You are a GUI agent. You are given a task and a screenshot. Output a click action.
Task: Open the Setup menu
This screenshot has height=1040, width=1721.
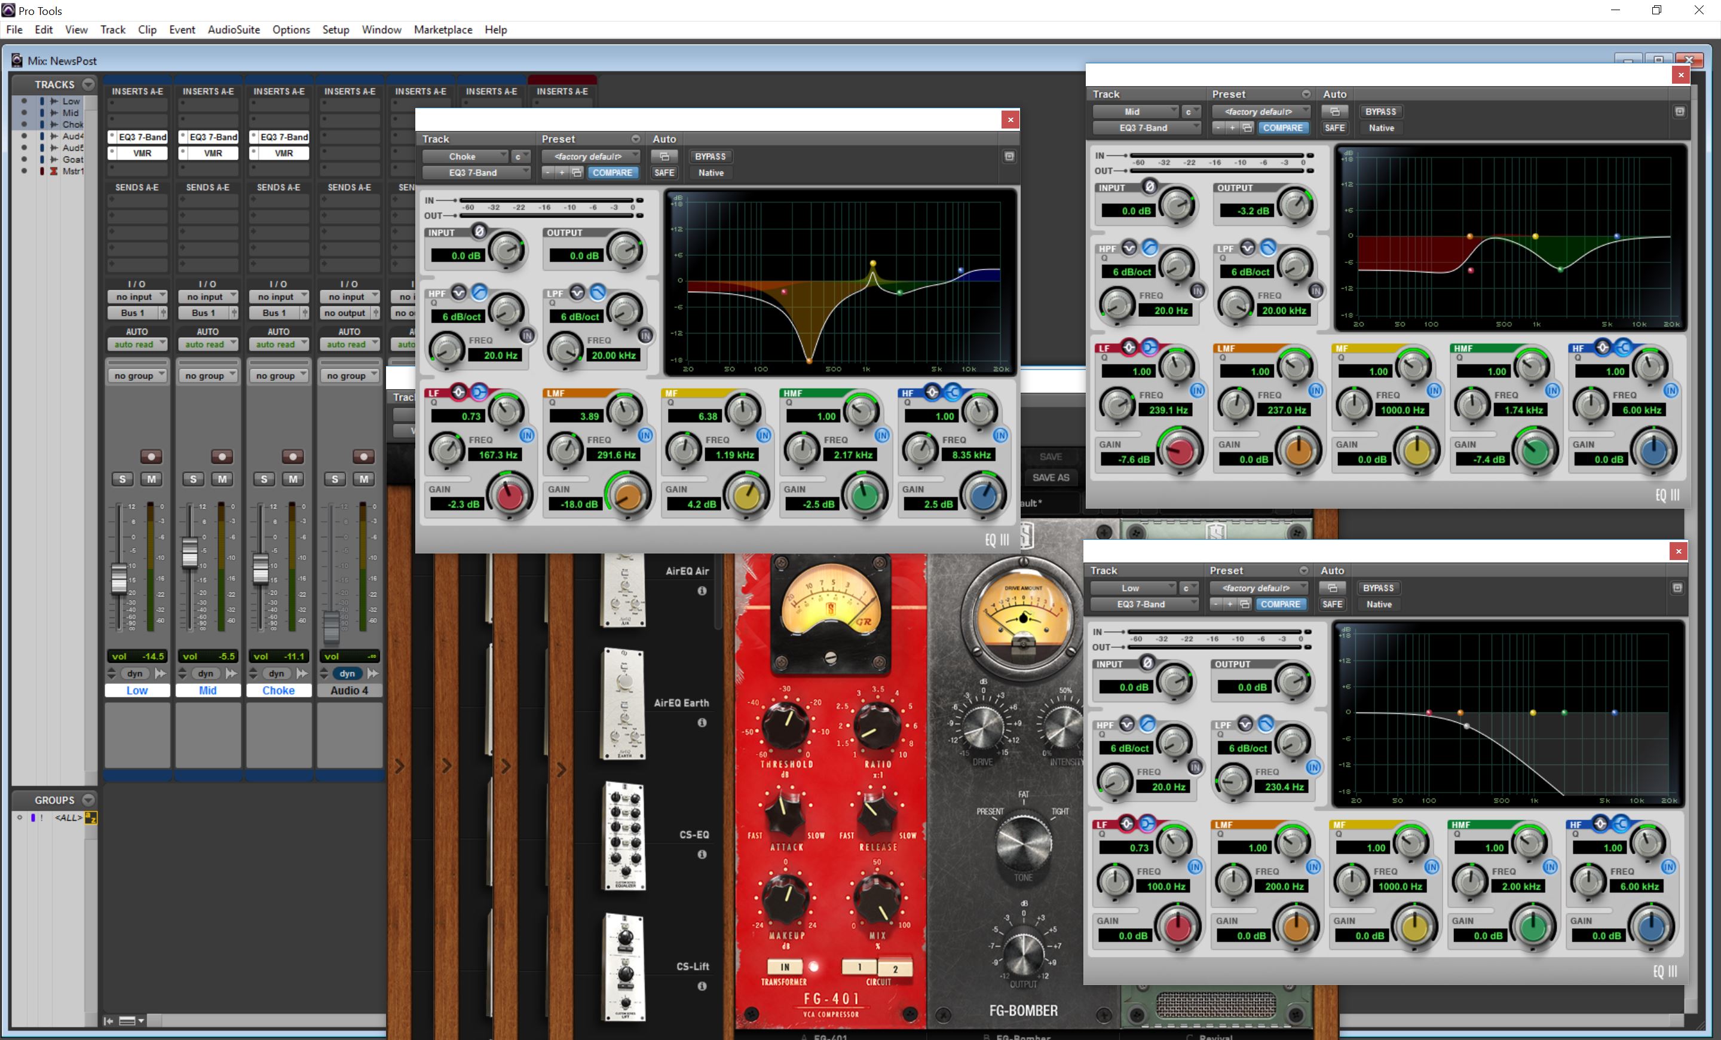point(335,29)
